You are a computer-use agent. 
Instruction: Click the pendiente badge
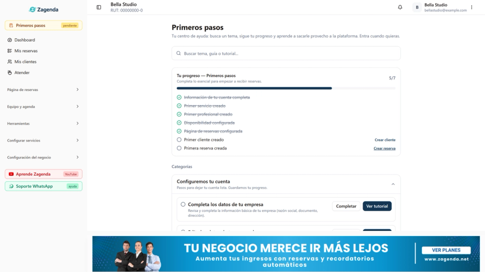[70, 25]
